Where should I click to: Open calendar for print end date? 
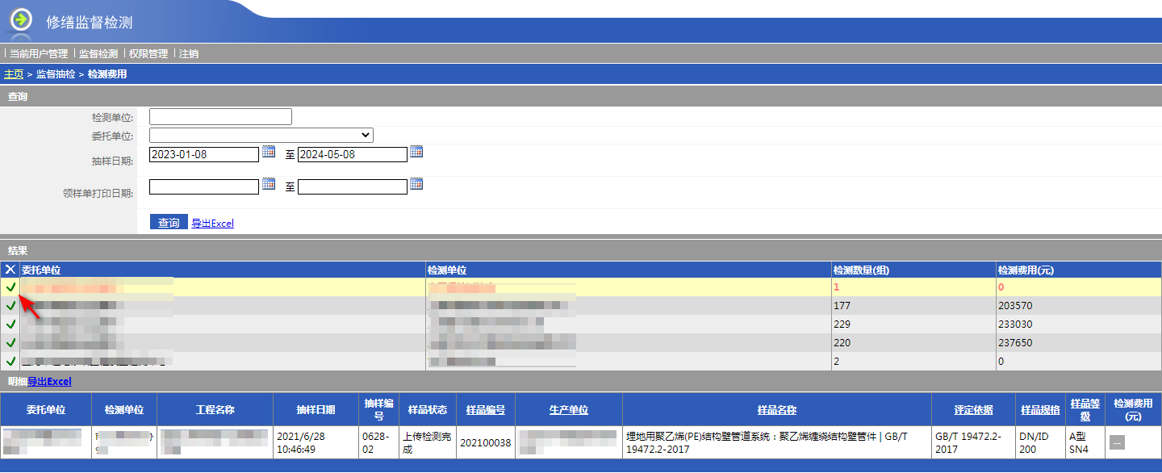click(x=416, y=184)
